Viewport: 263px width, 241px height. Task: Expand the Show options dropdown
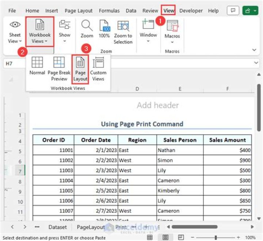[65, 31]
